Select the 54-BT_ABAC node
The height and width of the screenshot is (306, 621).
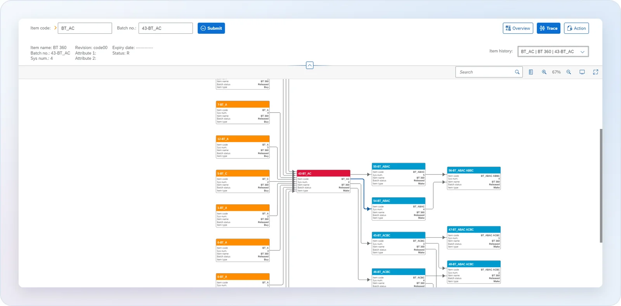coord(399,209)
